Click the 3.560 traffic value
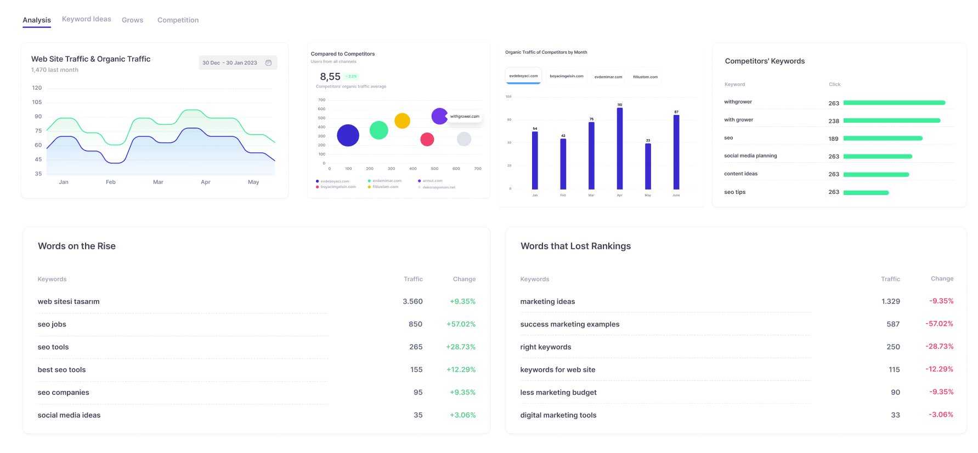The height and width of the screenshot is (453, 978). tap(412, 302)
